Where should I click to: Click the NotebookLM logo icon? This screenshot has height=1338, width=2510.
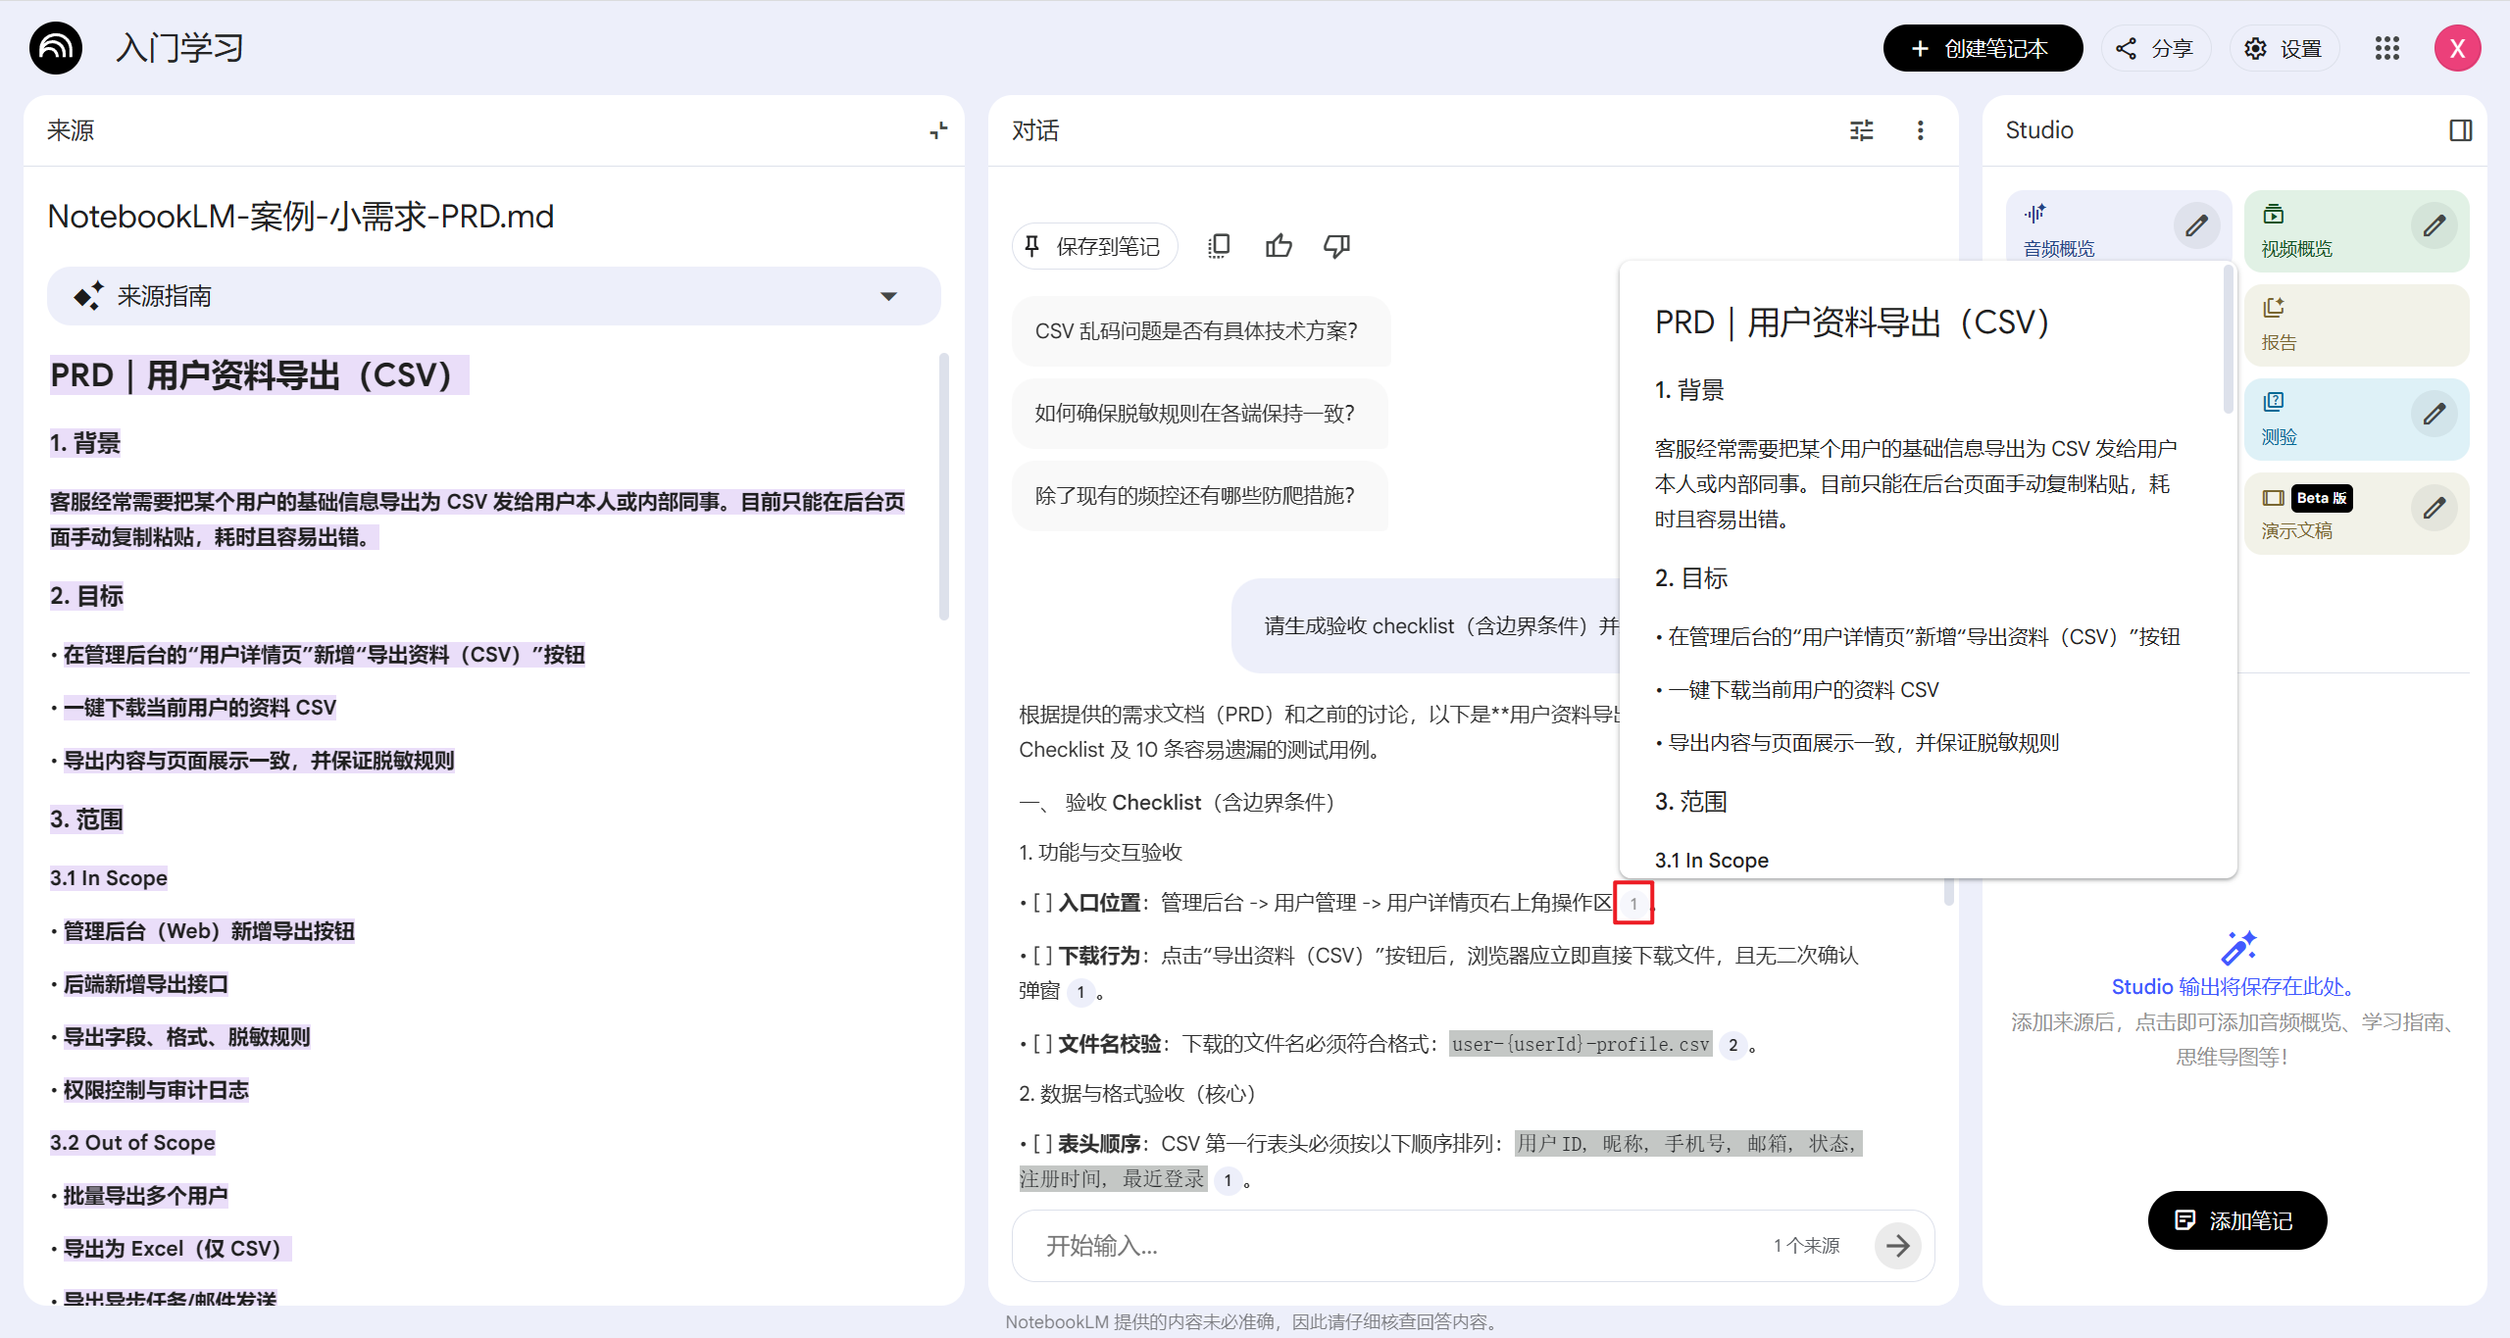pyautogui.click(x=56, y=48)
